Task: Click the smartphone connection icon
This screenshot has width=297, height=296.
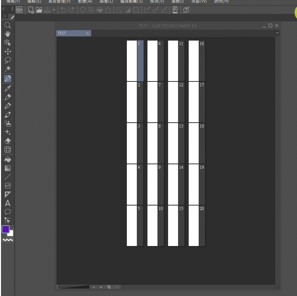Action: pos(175,10)
